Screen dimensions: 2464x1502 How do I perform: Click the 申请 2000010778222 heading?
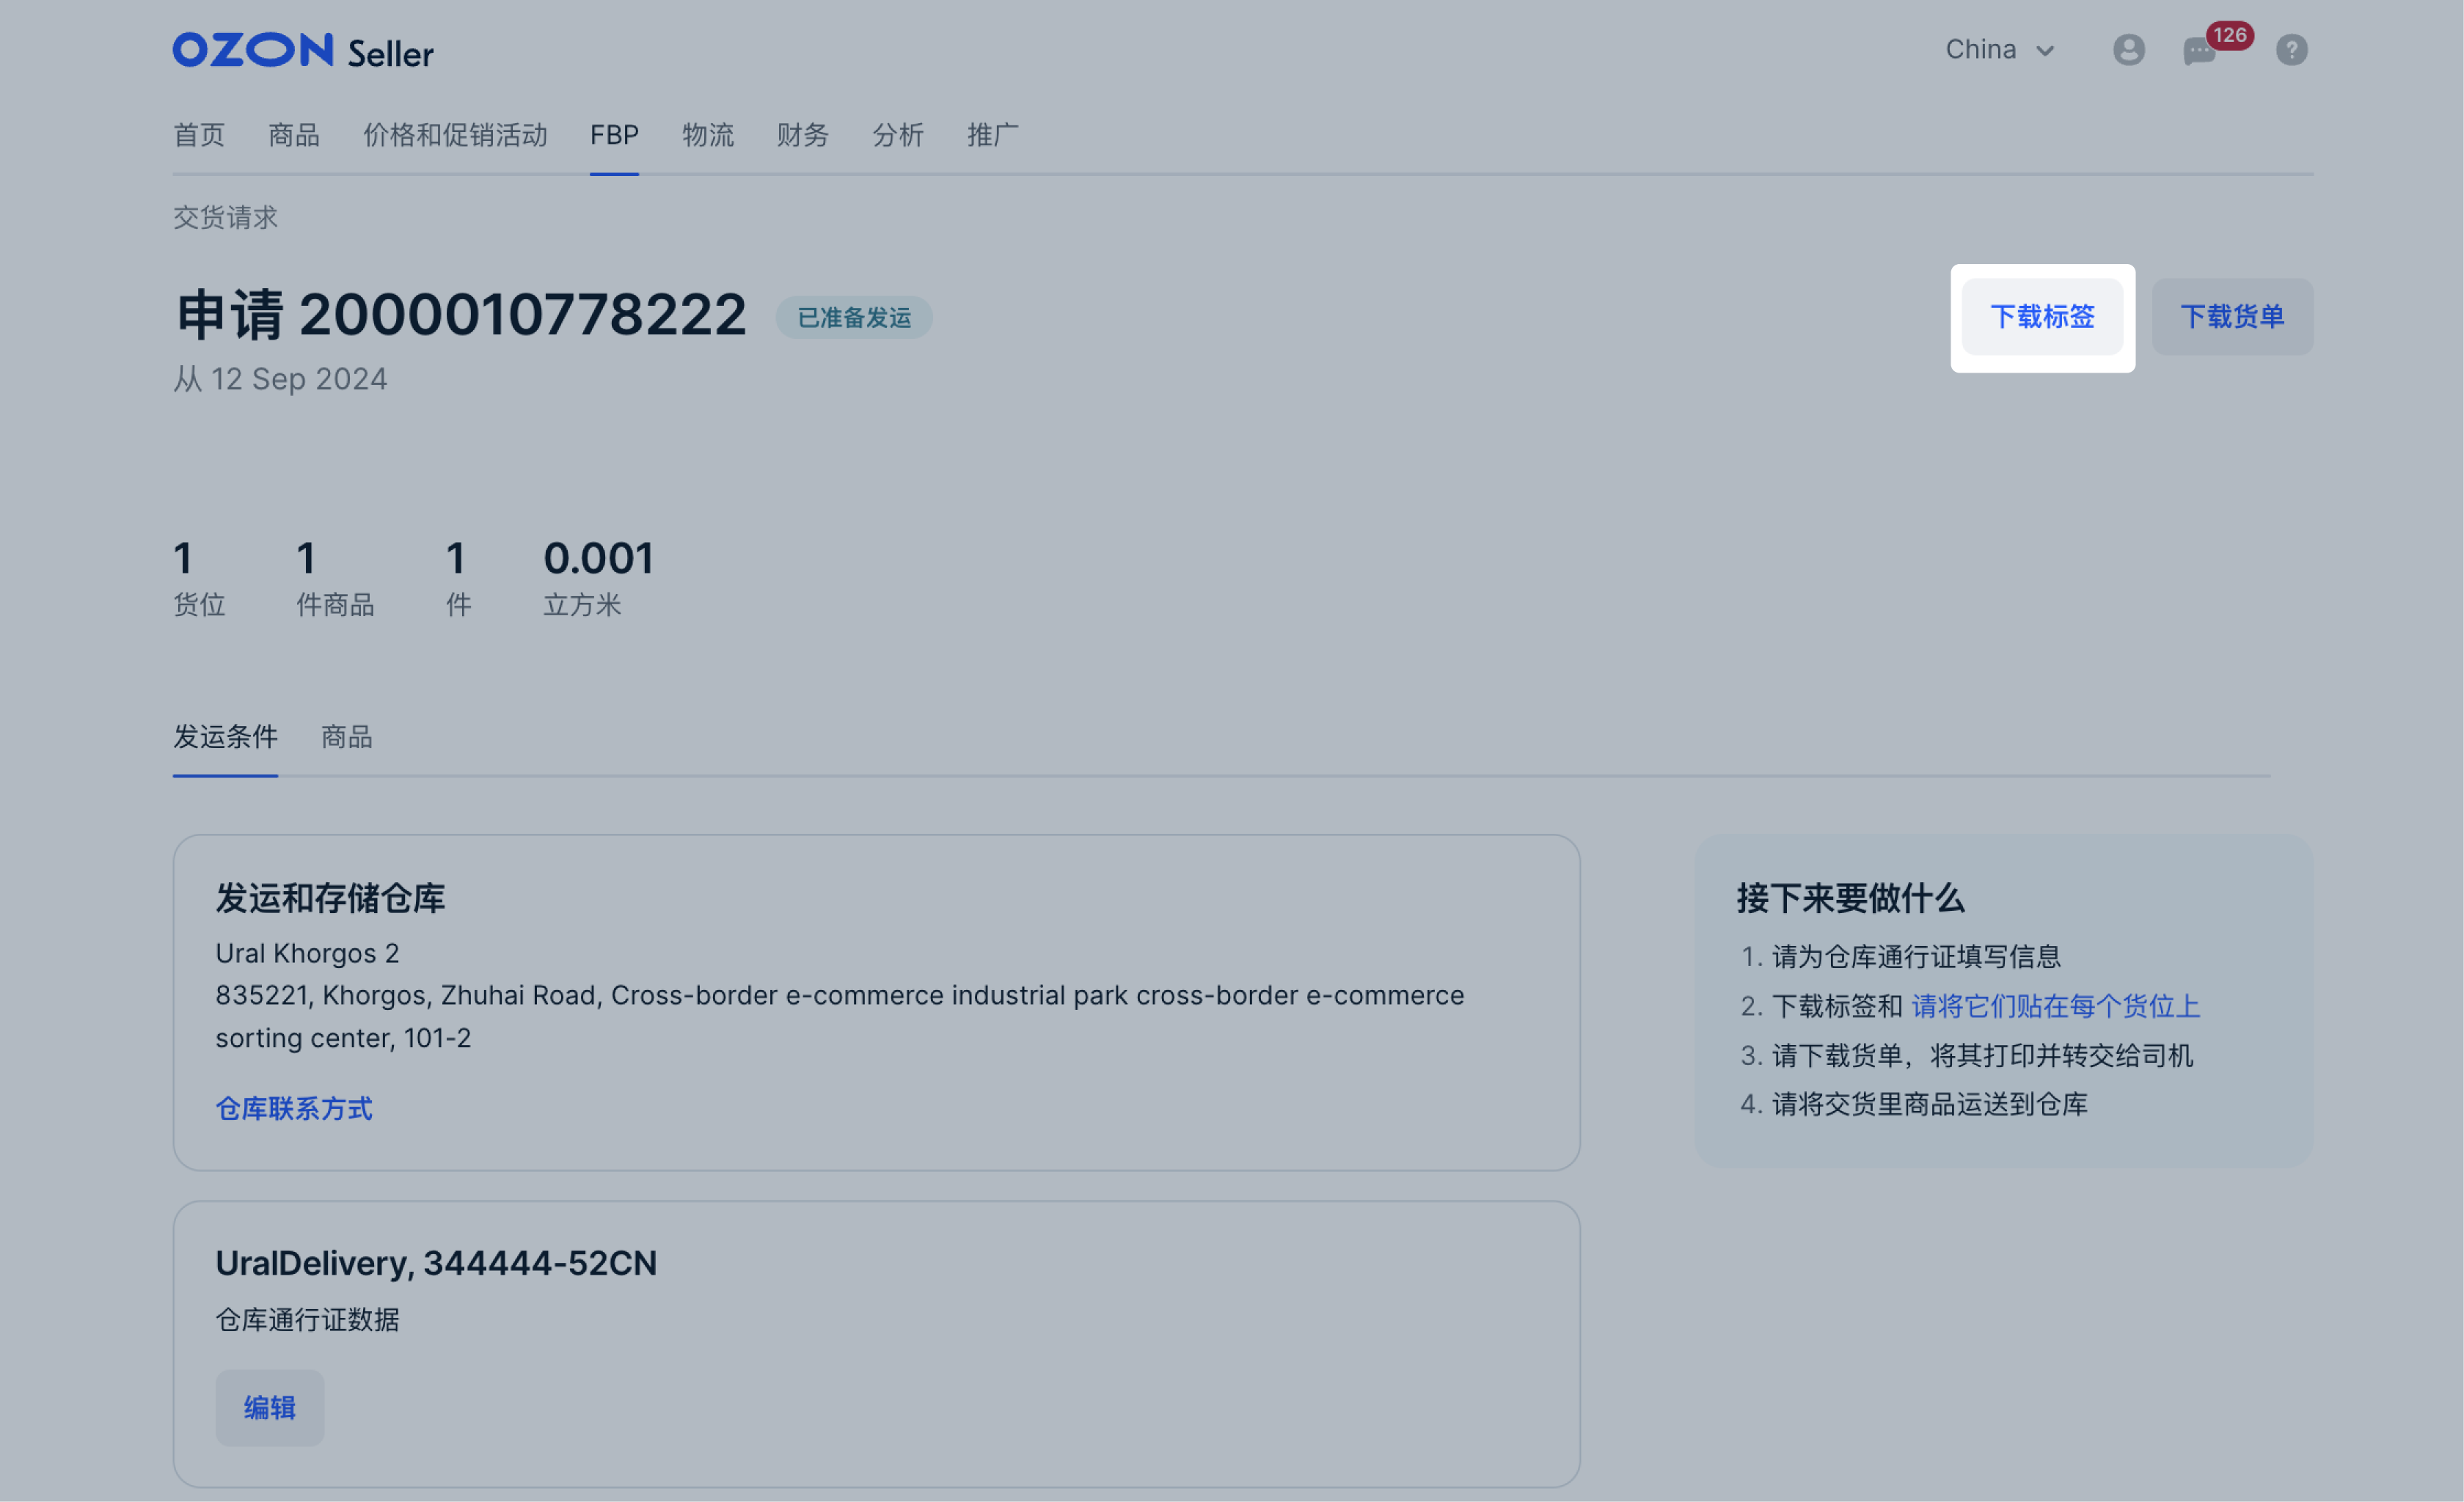coord(460,315)
